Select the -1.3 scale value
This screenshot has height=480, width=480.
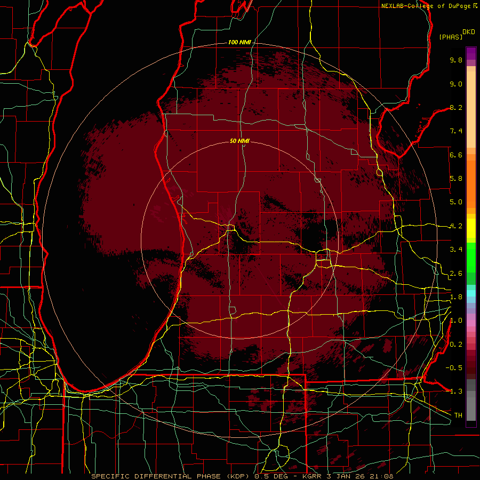[454, 391]
